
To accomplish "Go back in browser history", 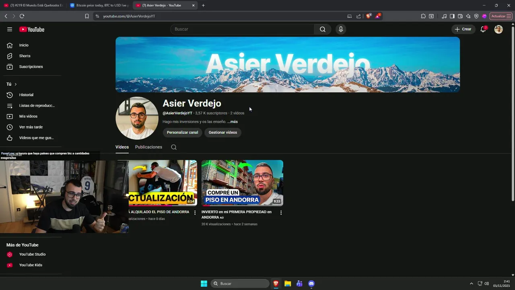I will [6, 16].
